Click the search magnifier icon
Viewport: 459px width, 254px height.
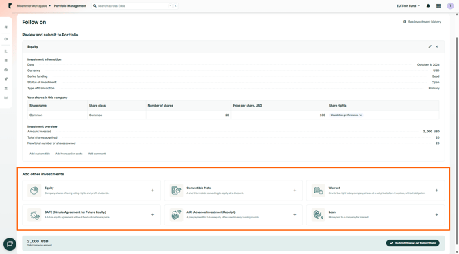point(95,6)
